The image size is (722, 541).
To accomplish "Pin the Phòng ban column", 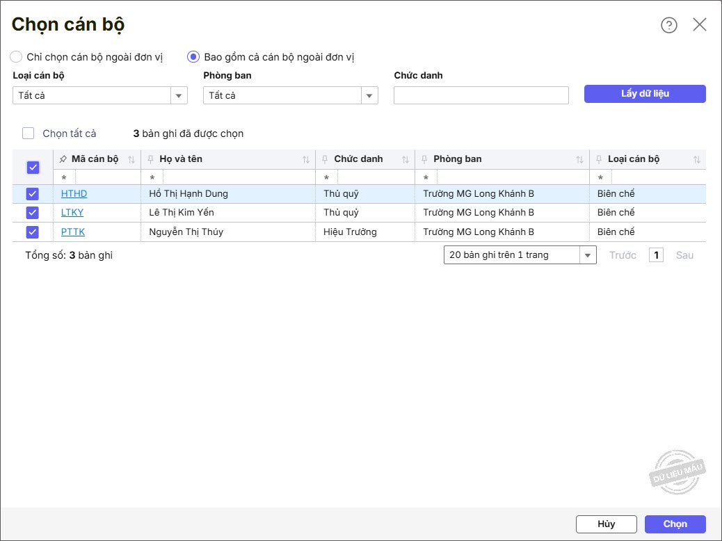I will point(424,159).
